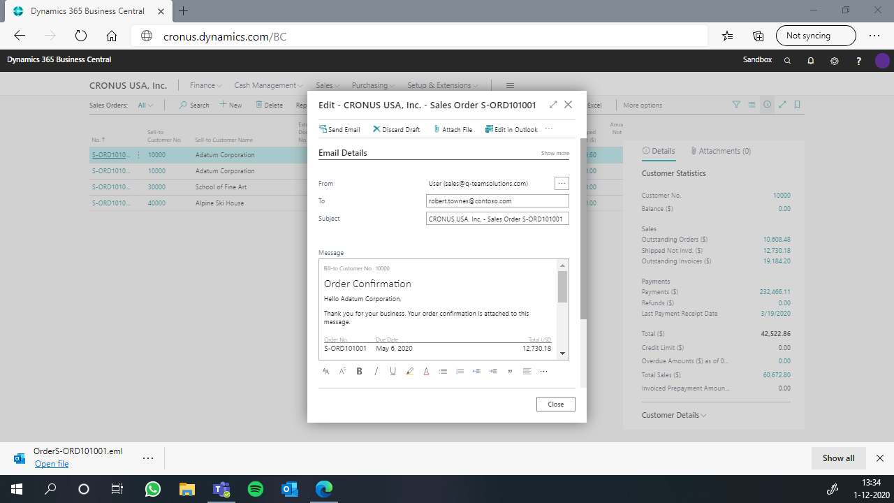
Task: Select the Alpine Ski House row
Action: point(356,203)
